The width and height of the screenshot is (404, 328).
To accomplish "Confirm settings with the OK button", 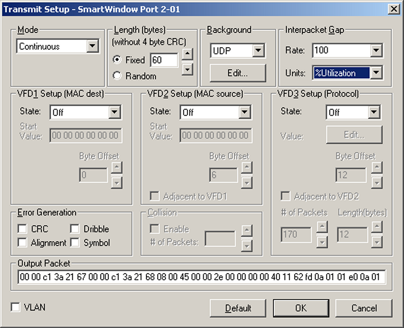I will pos(301,308).
